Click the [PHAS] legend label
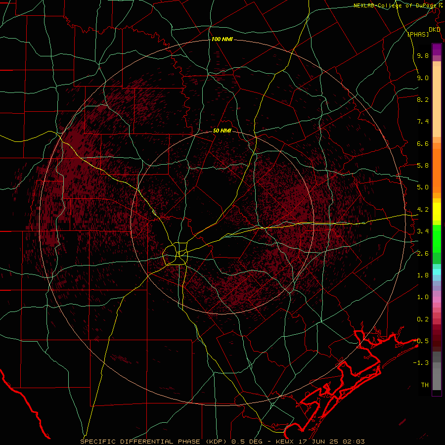445x445 pixels. pos(418,35)
